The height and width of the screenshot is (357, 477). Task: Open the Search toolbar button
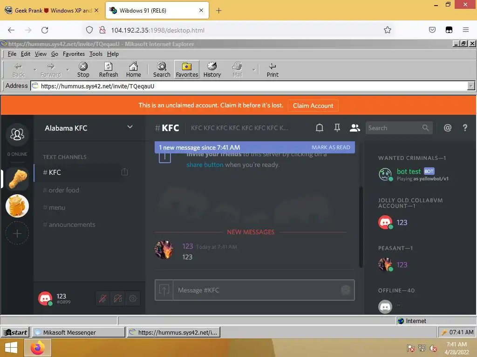click(x=162, y=70)
